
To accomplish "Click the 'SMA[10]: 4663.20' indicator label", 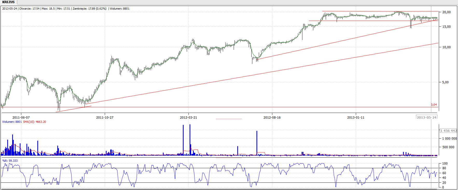I will [x=34, y=122].
